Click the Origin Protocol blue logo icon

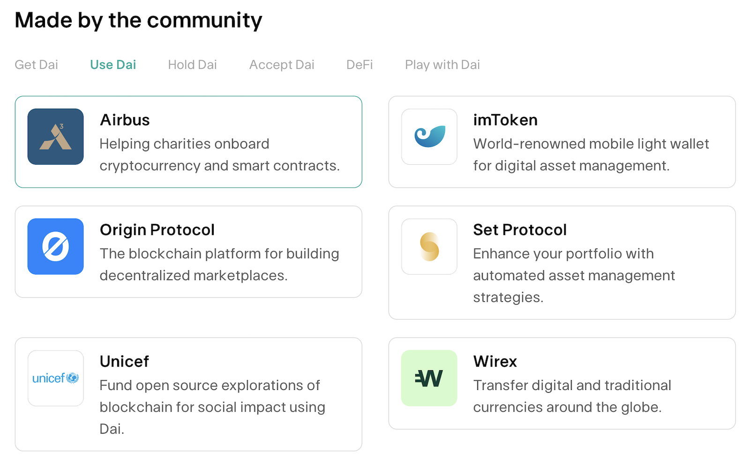tap(55, 246)
